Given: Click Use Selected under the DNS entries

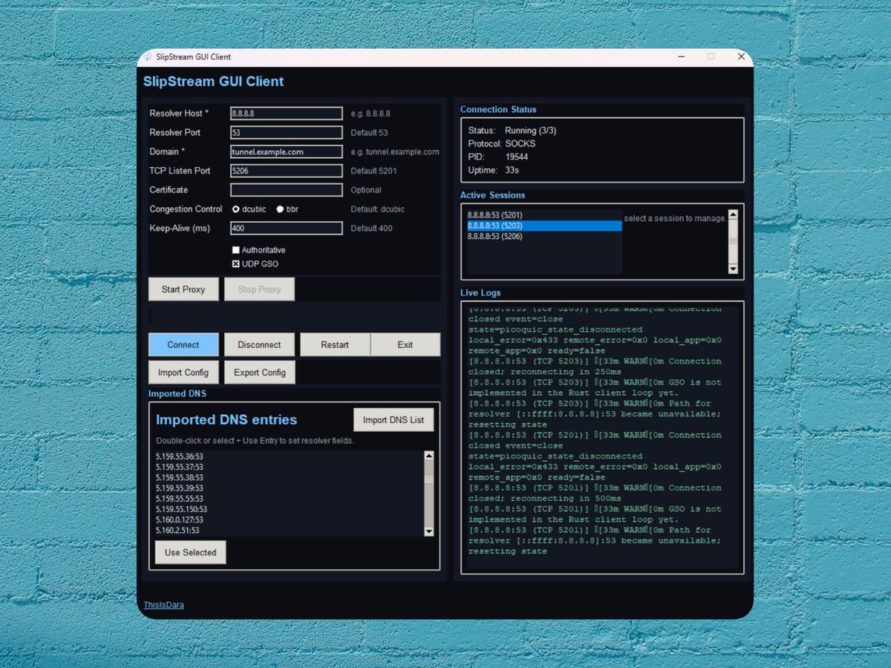Looking at the screenshot, I should pos(190,552).
